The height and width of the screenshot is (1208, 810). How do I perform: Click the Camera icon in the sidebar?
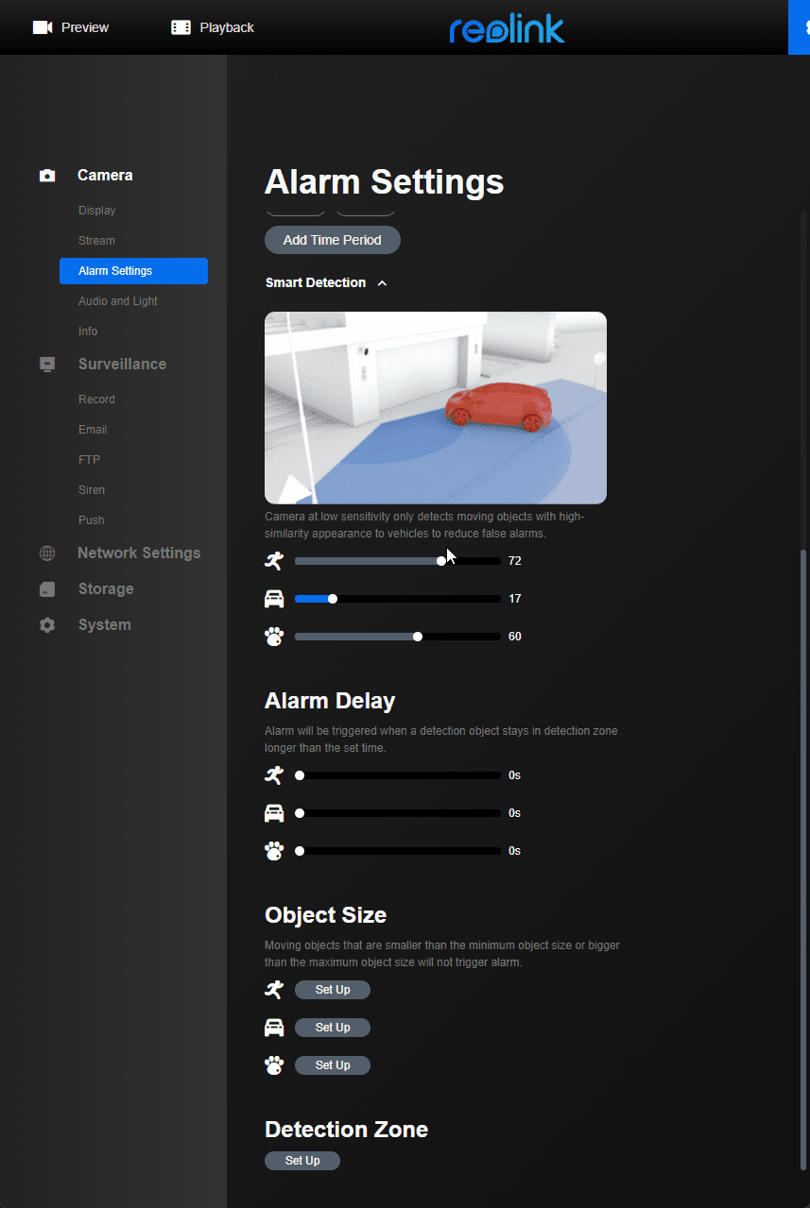[x=47, y=176]
